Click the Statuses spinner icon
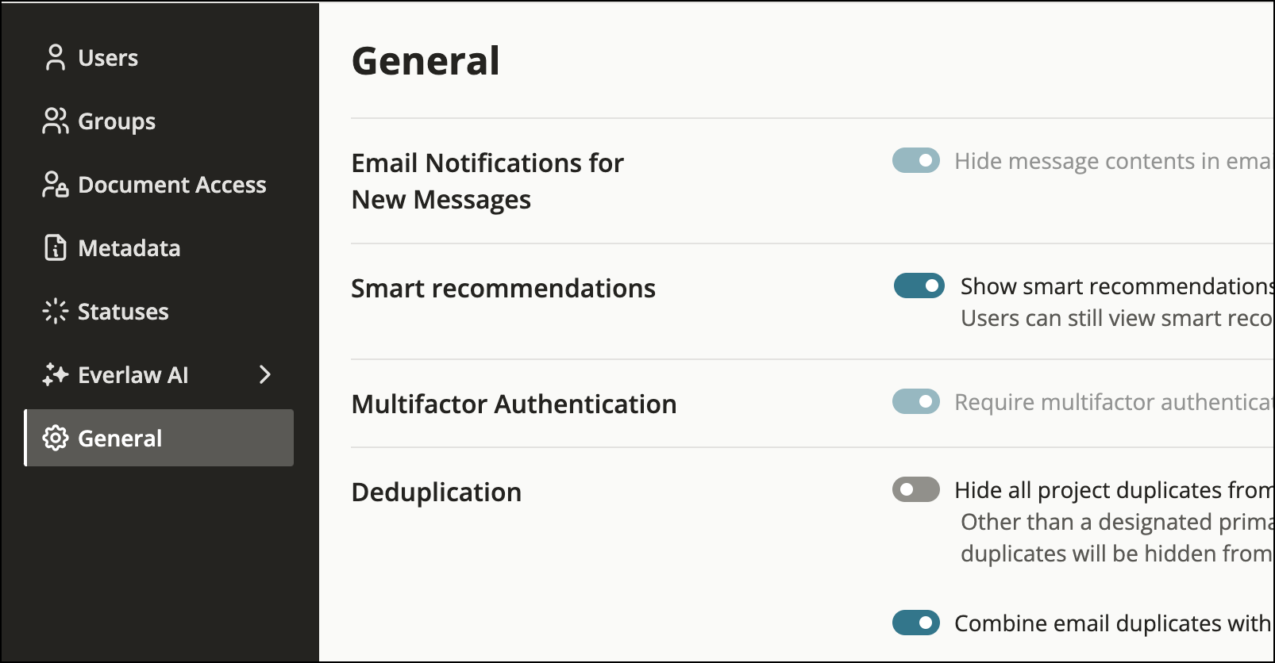Viewport: 1275px width, 663px height. pos(55,311)
